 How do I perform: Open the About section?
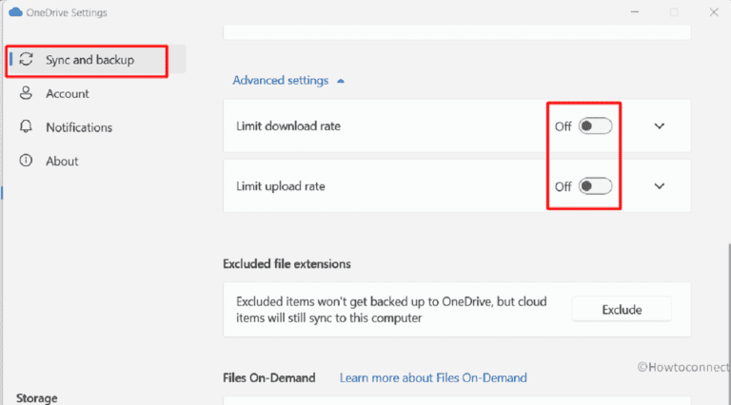pyautogui.click(x=62, y=161)
